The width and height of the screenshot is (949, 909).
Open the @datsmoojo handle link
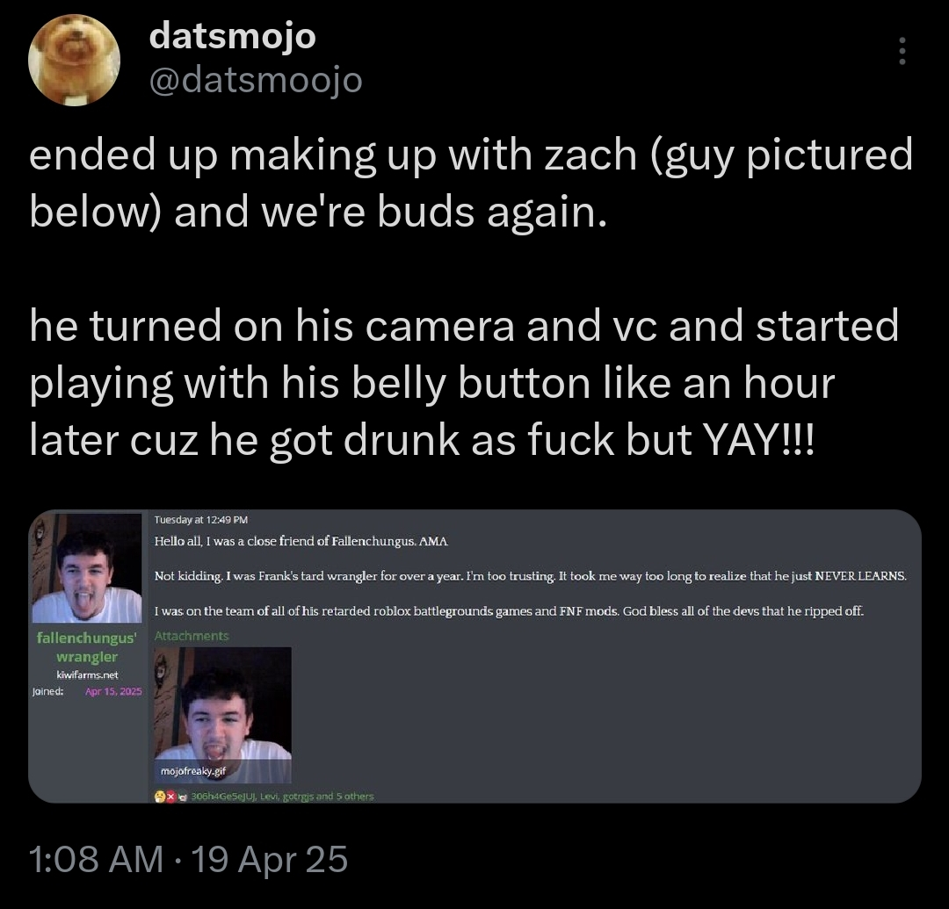point(255,80)
